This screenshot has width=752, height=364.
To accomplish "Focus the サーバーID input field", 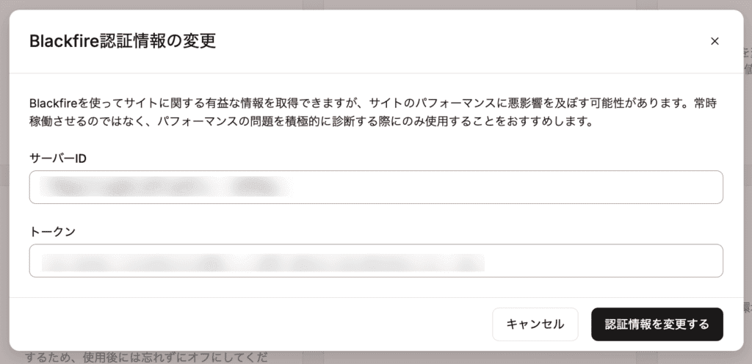I will click(376, 187).
